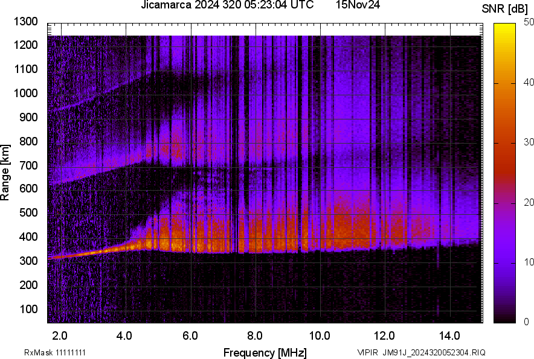Click the colorbar tick label 30
534x359 pixels.
(x=529, y=142)
